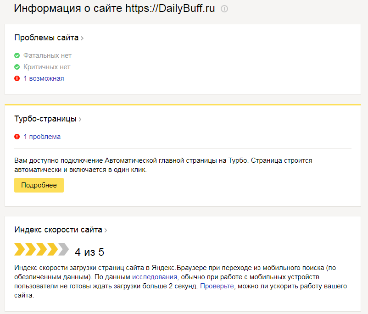Image resolution: width=368 pixels, height=314 pixels.
Task: Expand the chevron next to "Индекс скорости сайта"
Action: pyautogui.click(x=106, y=230)
